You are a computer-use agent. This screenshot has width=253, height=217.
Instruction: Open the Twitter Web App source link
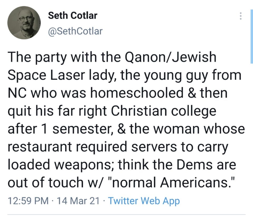[144, 201]
